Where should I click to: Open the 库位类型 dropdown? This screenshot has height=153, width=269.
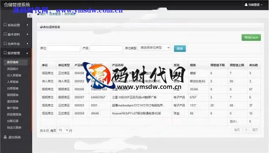[x=154, y=48]
